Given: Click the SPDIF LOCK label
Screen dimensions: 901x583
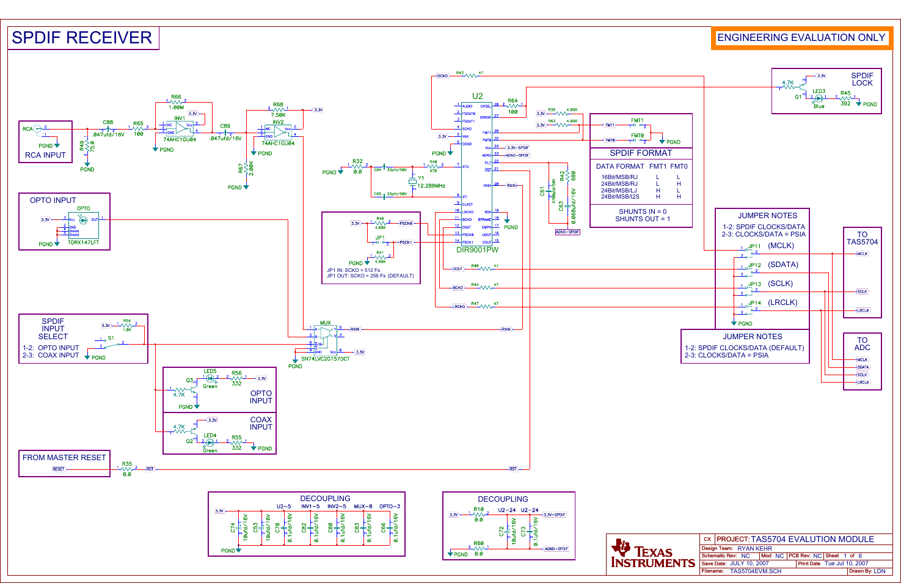Looking at the screenshot, I should (x=863, y=79).
